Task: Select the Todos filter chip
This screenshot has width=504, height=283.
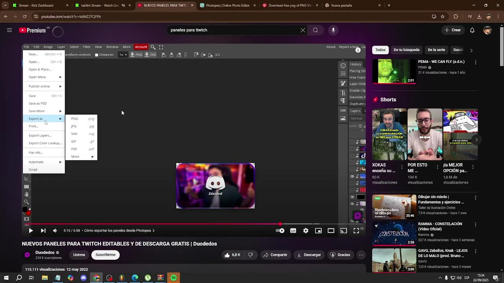Action: [x=380, y=50]
